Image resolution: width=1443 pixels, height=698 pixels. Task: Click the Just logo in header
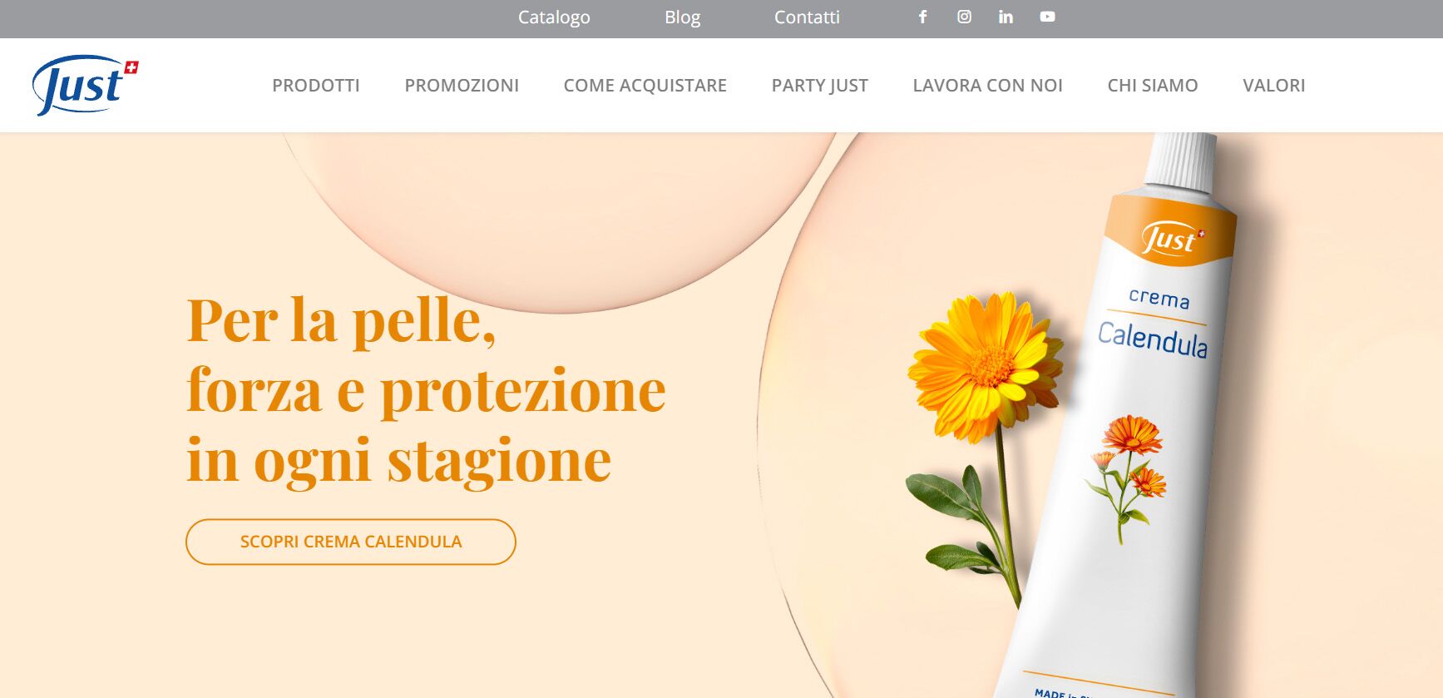pos(85,85)
